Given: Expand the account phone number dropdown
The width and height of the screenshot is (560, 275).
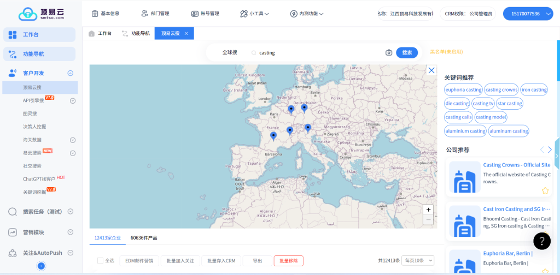Looking at the screenshot, I should pyautogui.click(x=549, y=14).
